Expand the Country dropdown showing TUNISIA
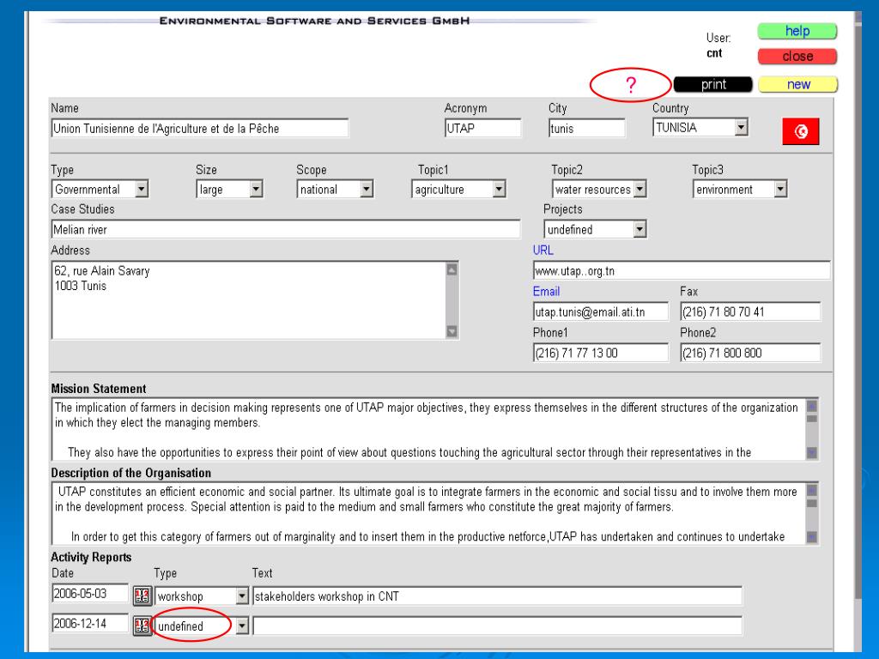The image size is (879, 659). click(741, 128)
